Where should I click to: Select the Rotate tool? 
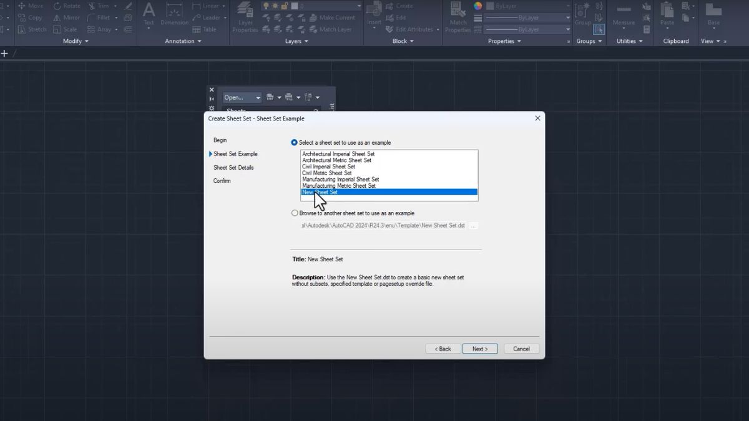pos(67,6)
